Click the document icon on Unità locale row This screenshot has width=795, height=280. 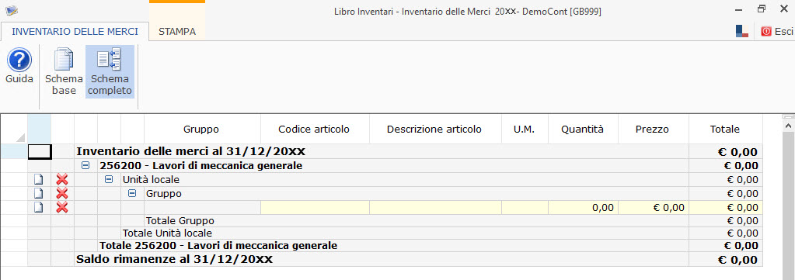[39, 180]
